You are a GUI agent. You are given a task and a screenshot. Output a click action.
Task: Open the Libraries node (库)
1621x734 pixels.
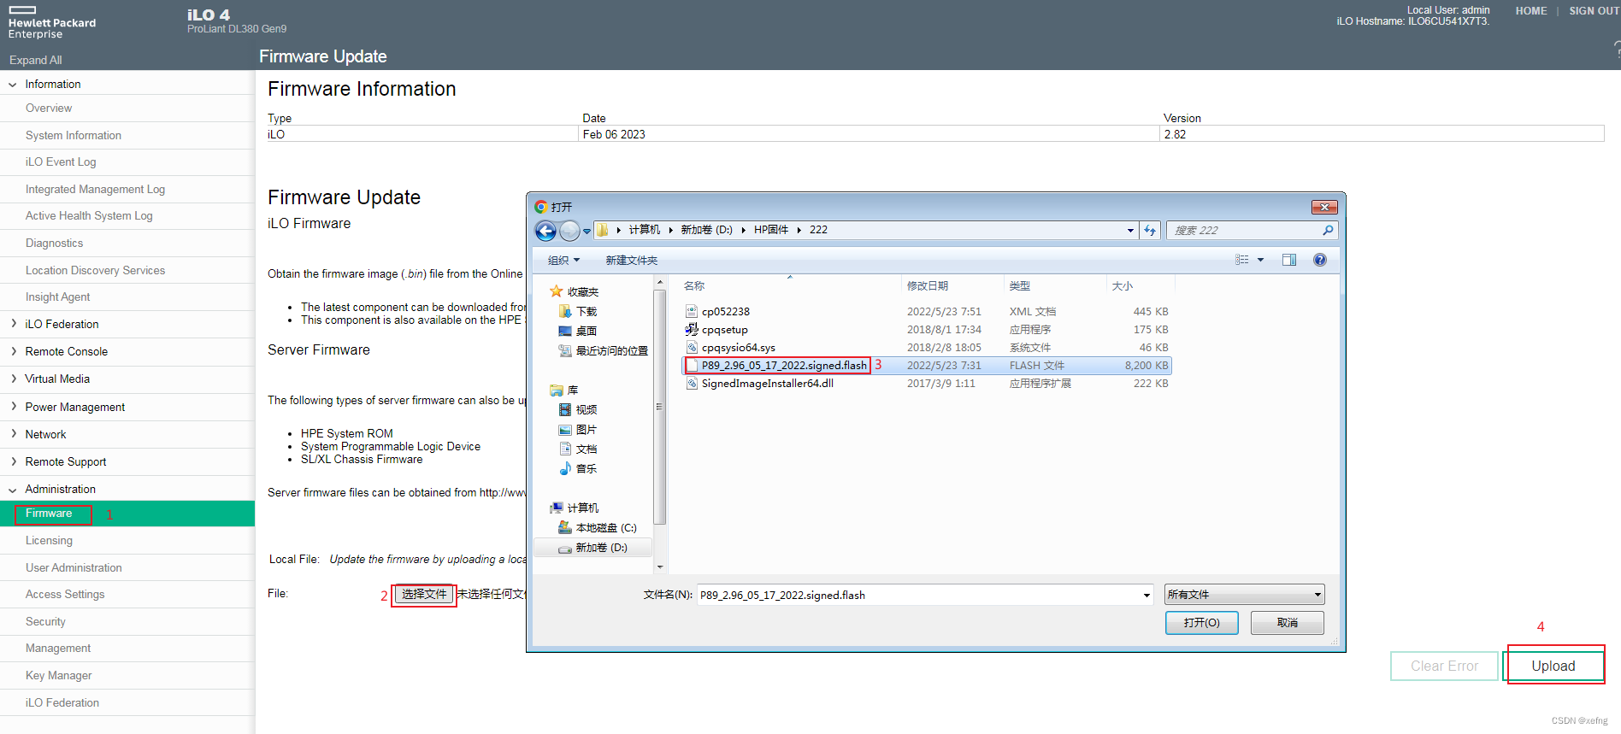click(x=564, y=390)
